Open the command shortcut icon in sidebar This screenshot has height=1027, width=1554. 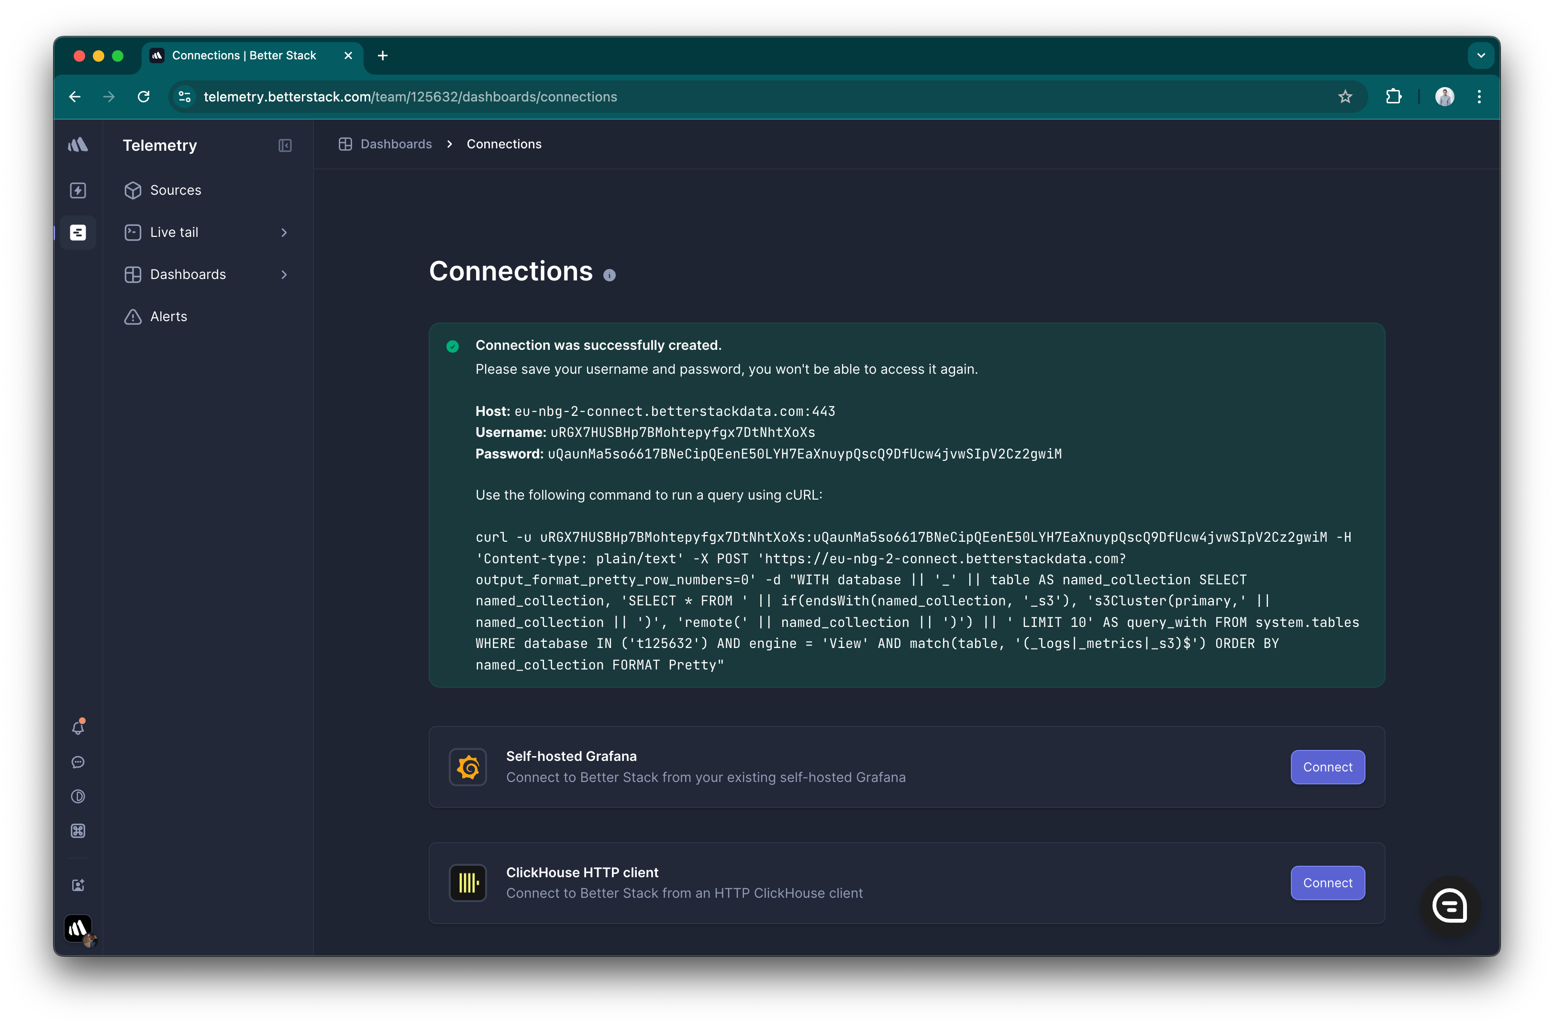click(78, 831)
